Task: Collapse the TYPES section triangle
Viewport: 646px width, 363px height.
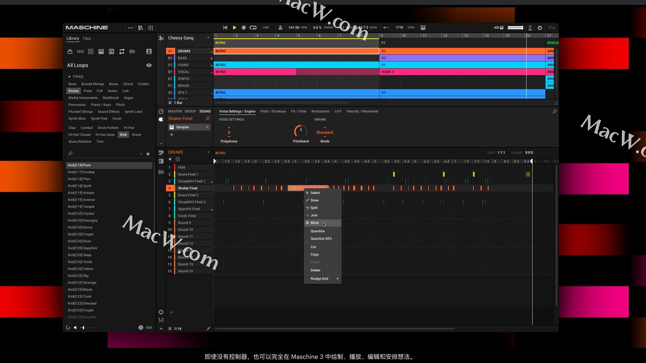Action: (69, 77)
